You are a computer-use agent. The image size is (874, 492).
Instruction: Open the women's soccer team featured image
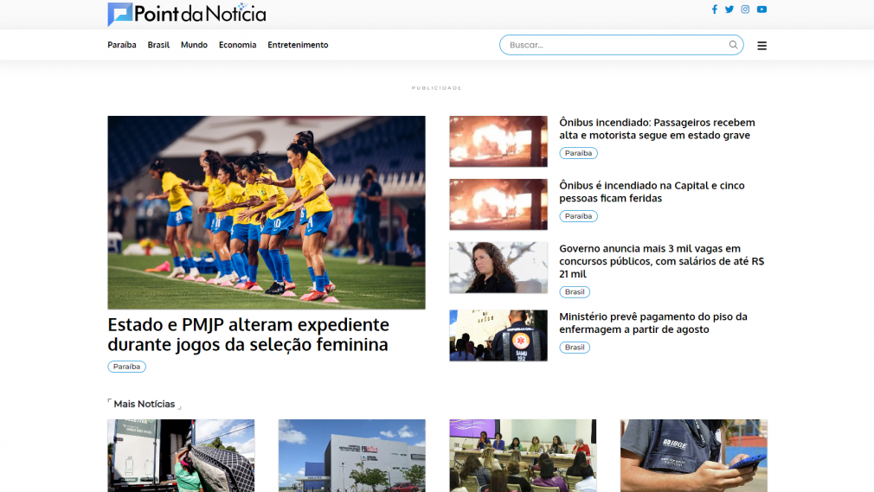click(266, 212)
